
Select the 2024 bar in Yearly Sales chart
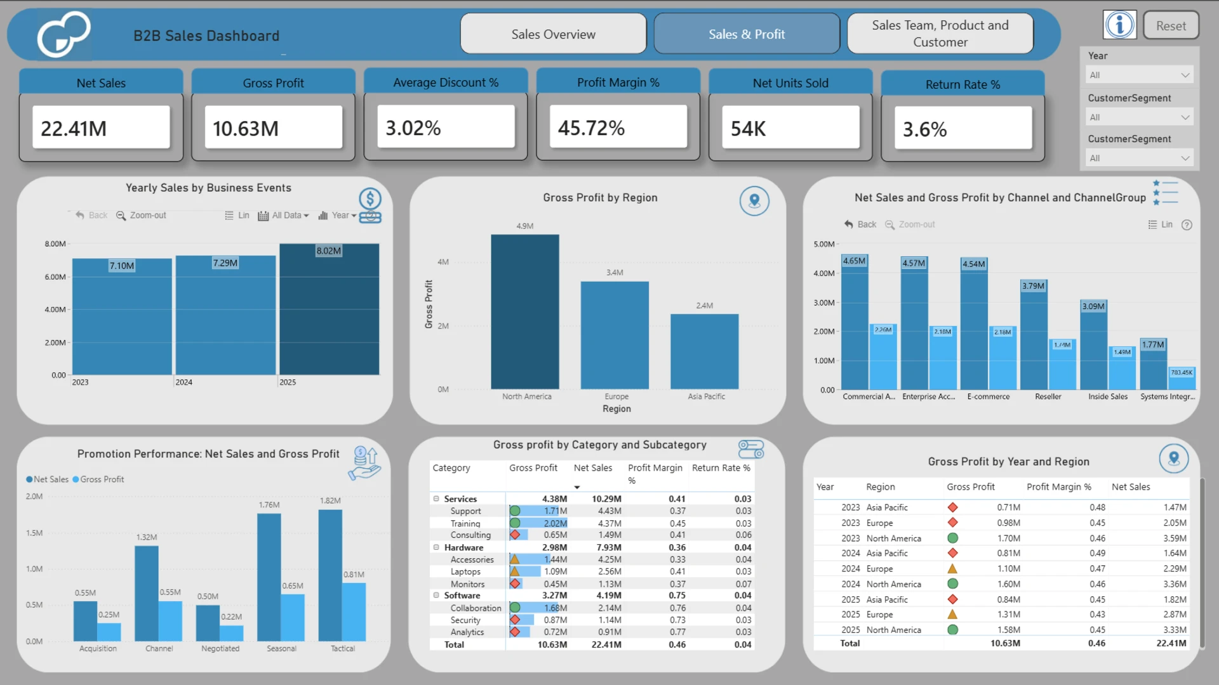pos(226,315)
